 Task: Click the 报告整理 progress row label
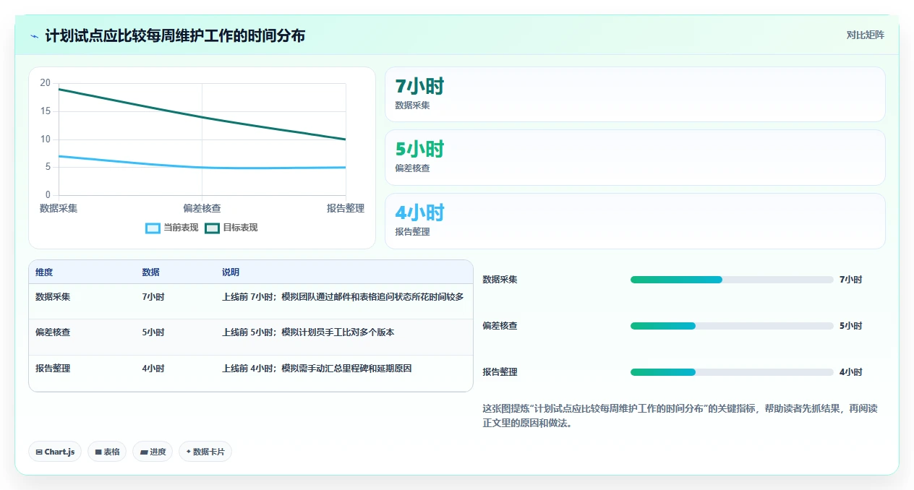coord(500,372)
